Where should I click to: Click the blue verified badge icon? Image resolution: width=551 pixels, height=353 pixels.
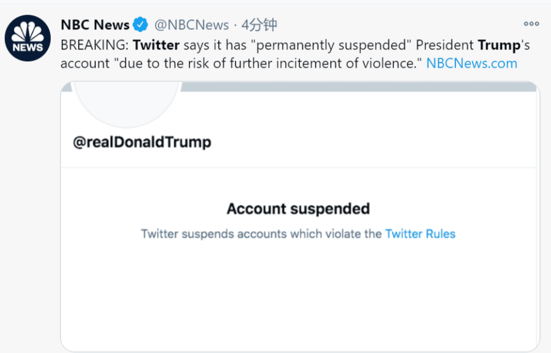tap(140, 25)
